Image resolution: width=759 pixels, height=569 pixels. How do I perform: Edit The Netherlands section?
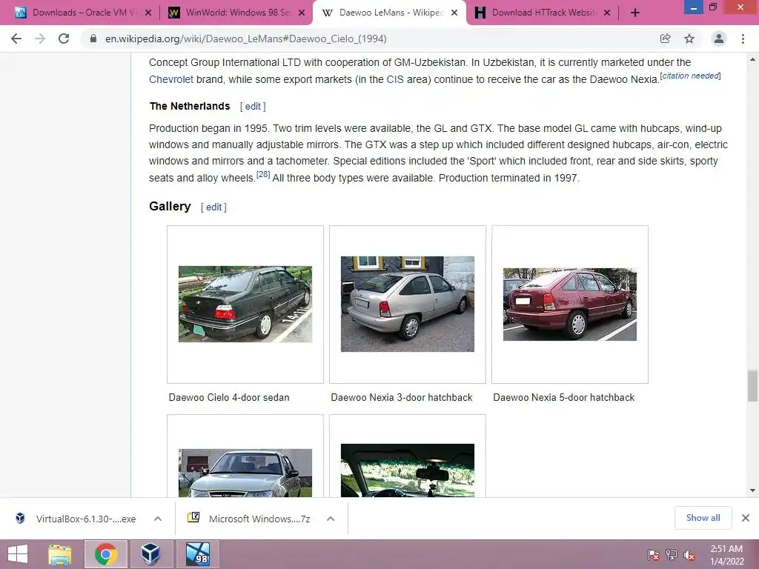pos(253,107)
